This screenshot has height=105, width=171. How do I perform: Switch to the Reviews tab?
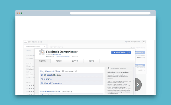point(59,61)
